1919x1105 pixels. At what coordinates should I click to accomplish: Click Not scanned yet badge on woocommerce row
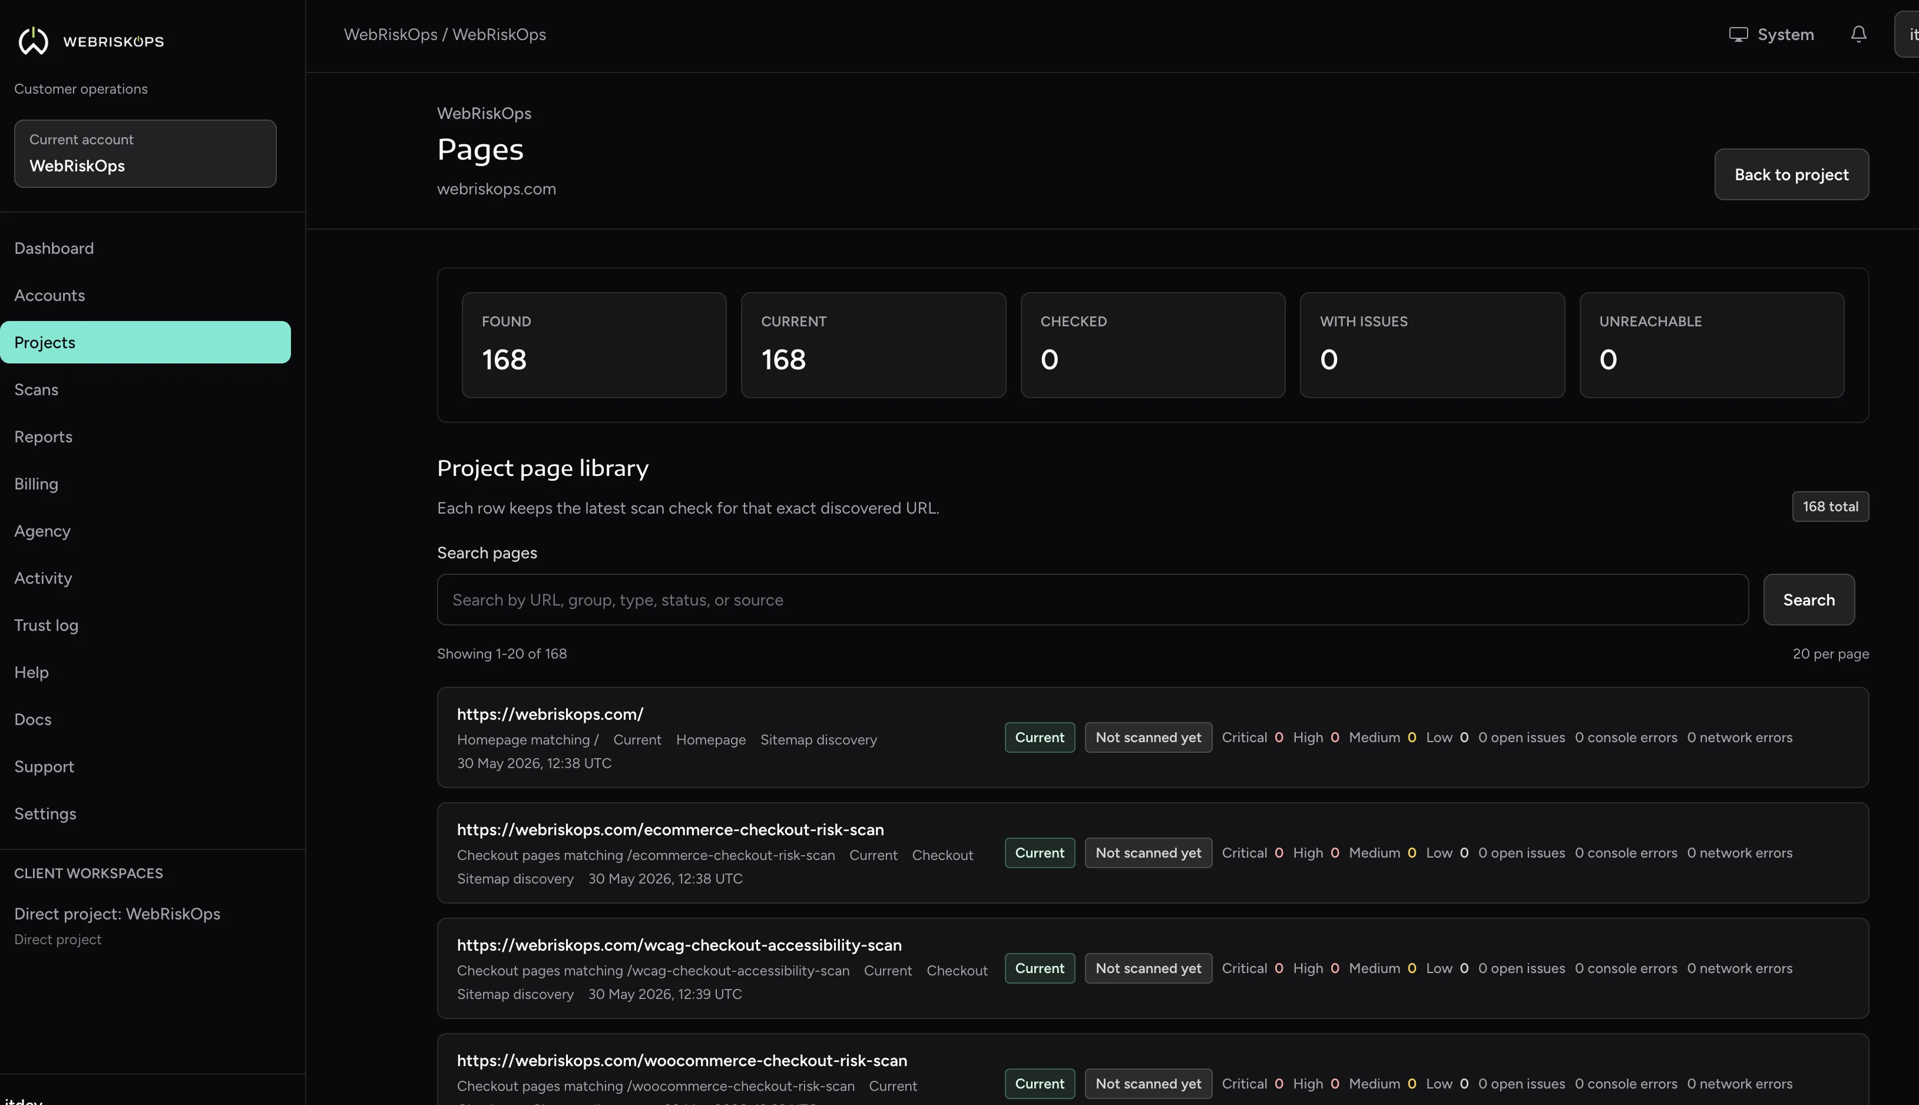tap(1148, 1084)
